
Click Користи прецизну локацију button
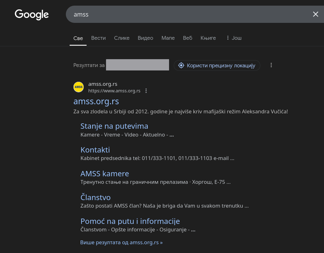click(217, 65)
